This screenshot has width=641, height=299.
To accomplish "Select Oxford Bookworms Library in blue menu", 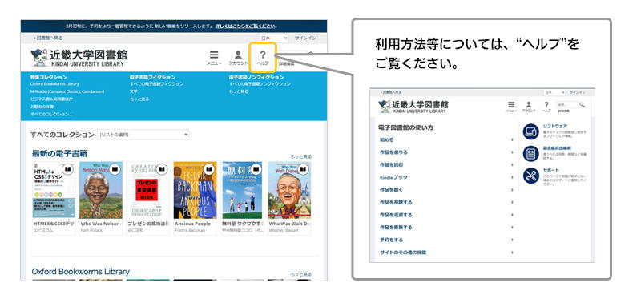I will pyautogui.click(x=54, y=84).
